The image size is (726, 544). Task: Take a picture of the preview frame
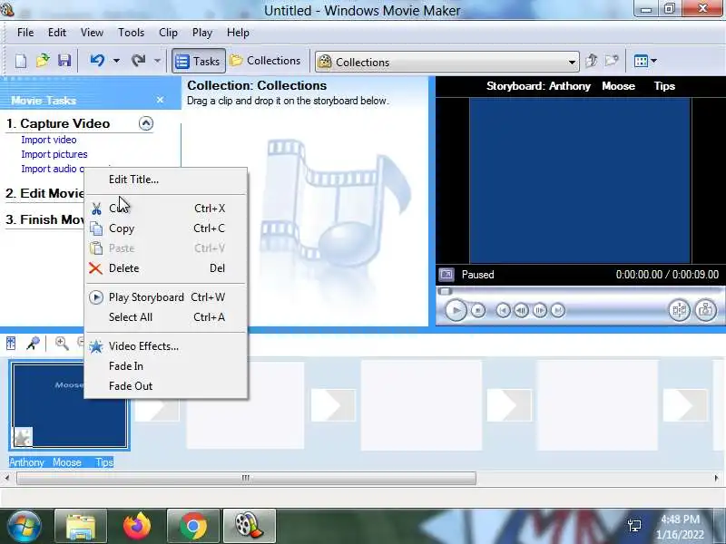click(706, 310)
